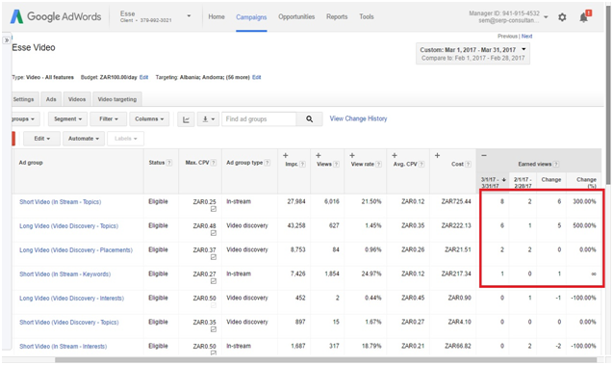Click bid icon under ZAR0.25 Max. CPV
The width and height of the screenshot is (613, 365).
pos(214,209)
